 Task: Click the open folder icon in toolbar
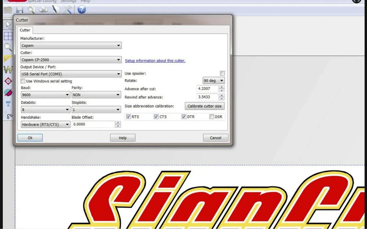8,10
